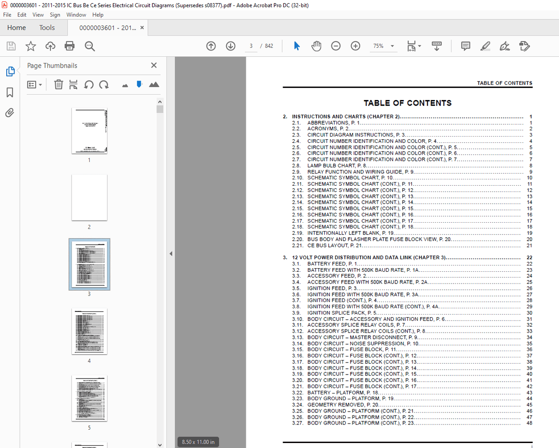Open the View menu
The height and width of the screenshot is (448, 559).
(x=38, y=14)
